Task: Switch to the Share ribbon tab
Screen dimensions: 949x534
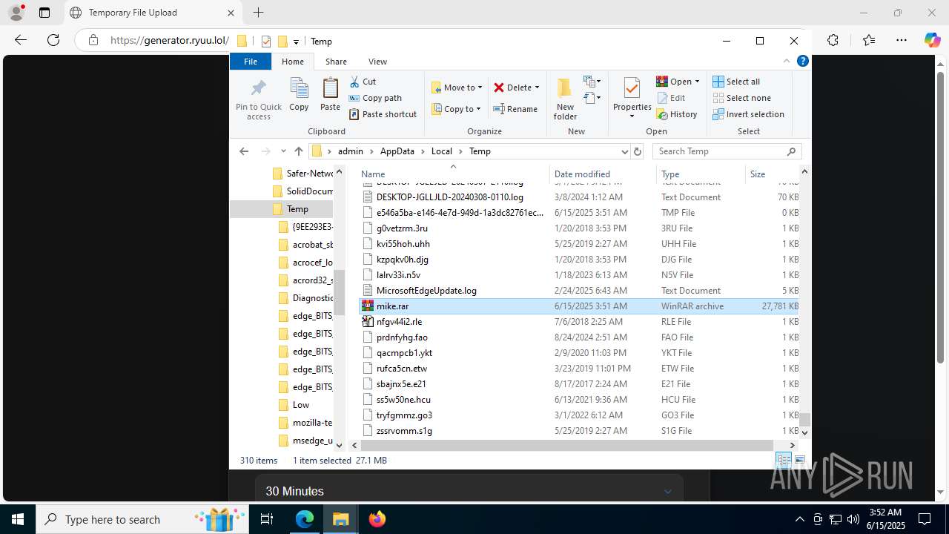Action: 336,62
